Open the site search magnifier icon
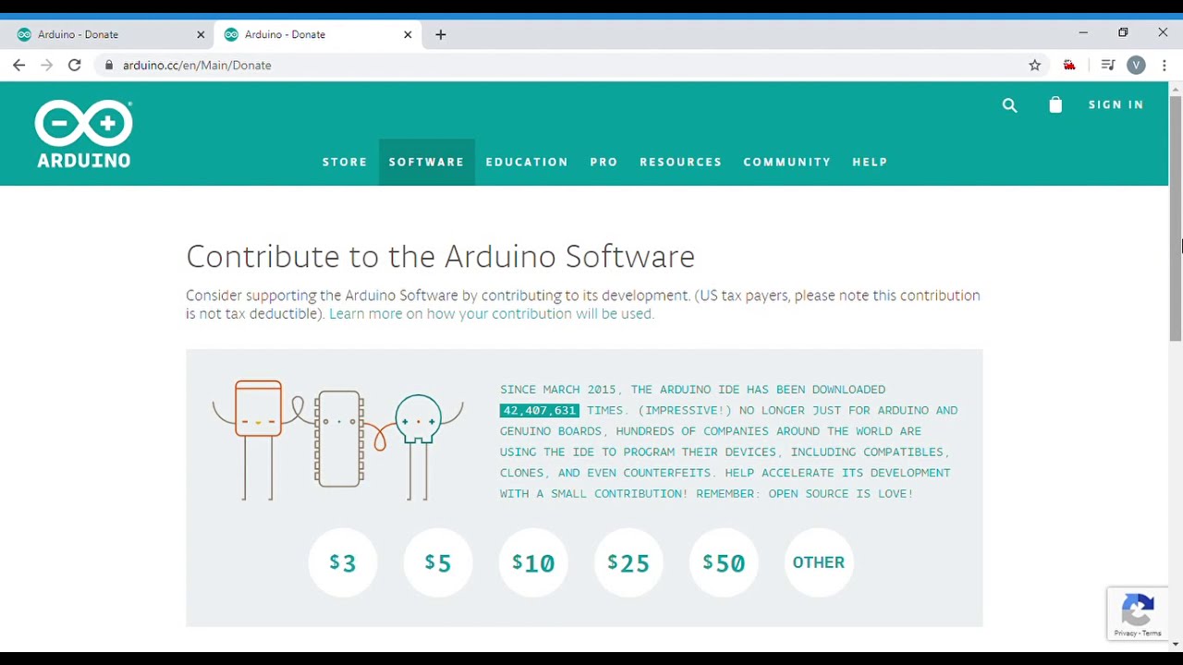Viewport: 1183px width, 665px height. [1009, 105]
